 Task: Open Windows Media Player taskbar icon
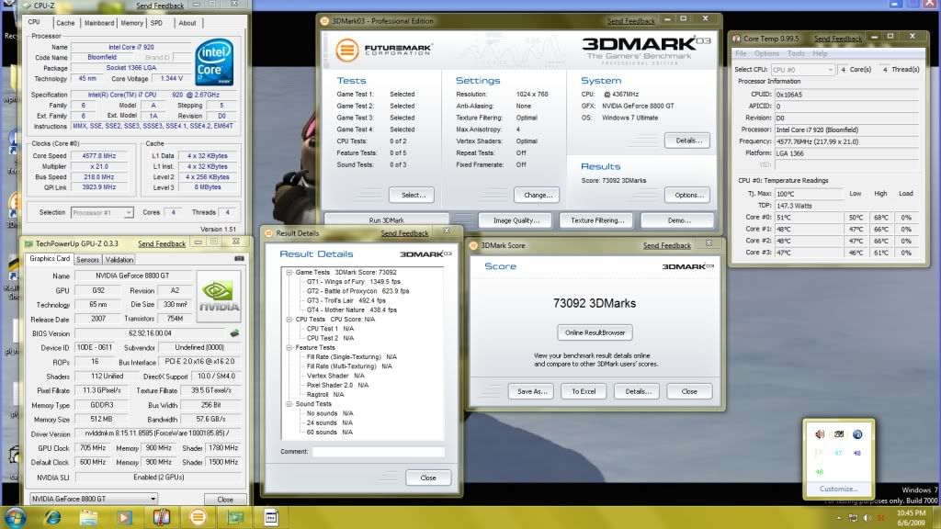(x=124, y=516)
